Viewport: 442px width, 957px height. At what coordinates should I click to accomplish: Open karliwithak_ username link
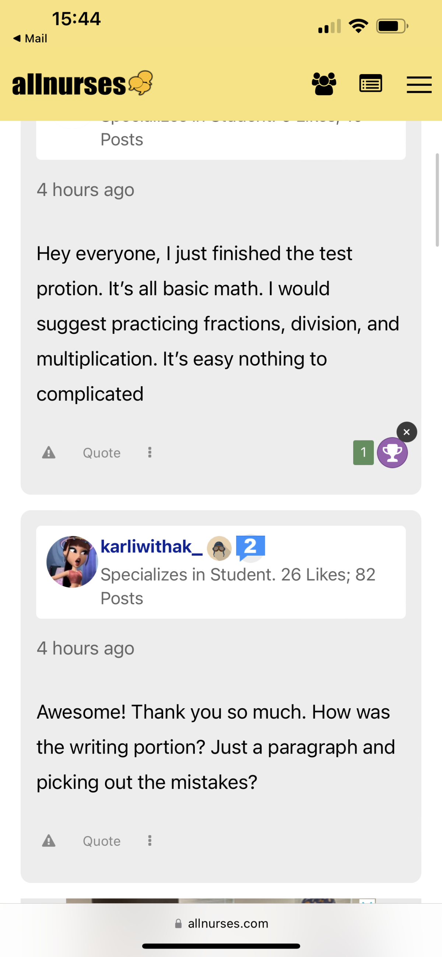(x=151, y=546)
